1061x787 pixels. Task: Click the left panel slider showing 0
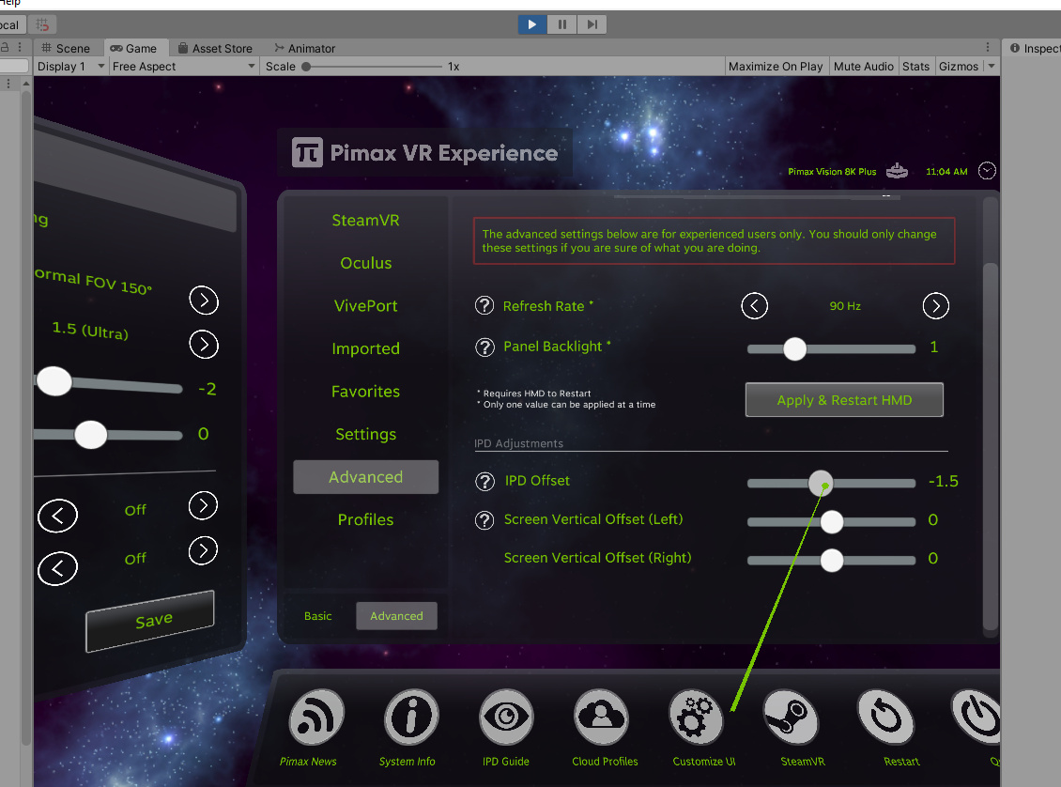[x=108, y=435]
